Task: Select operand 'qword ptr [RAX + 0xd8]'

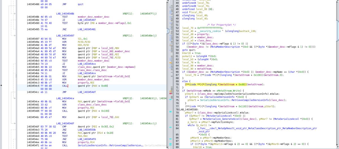Action: (x=92, y=85)
